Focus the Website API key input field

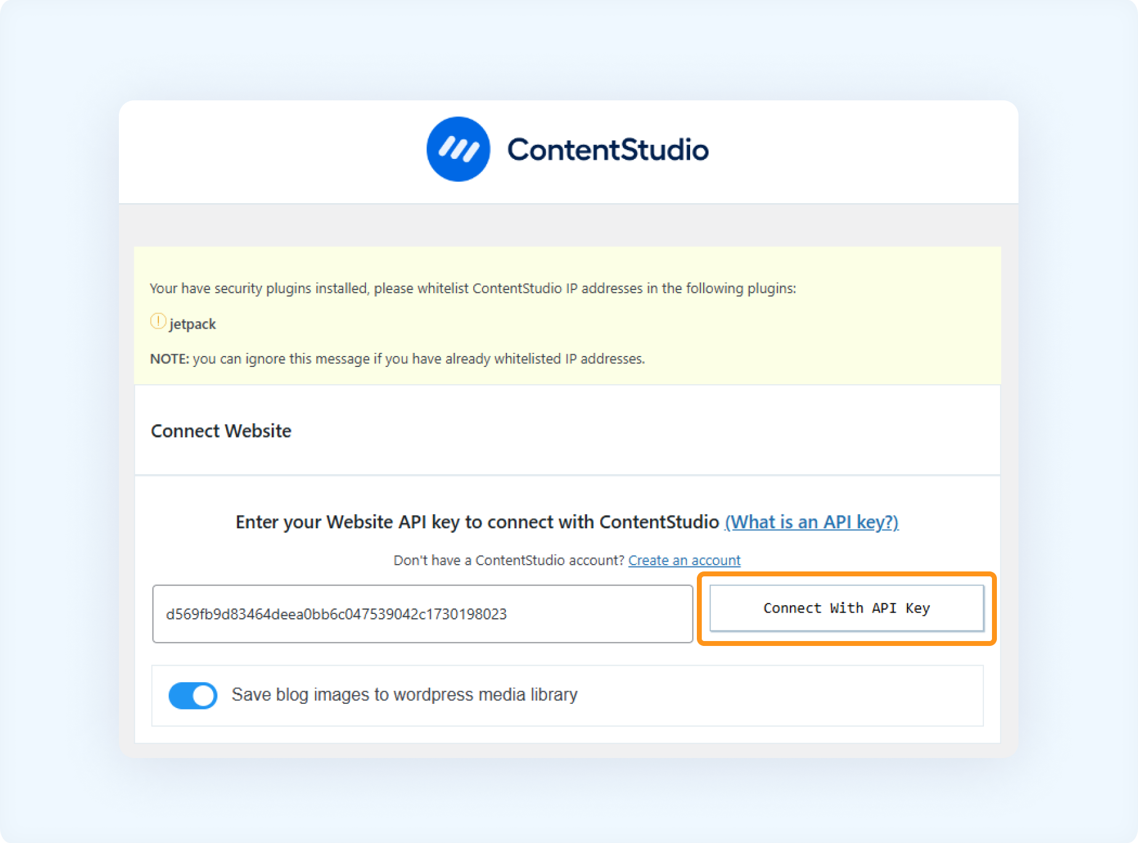pyautogui.click(x=423, y=614)
